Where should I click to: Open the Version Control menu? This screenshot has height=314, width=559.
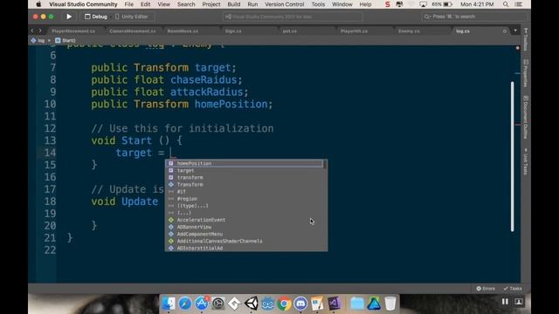click(x=285, y=4)
